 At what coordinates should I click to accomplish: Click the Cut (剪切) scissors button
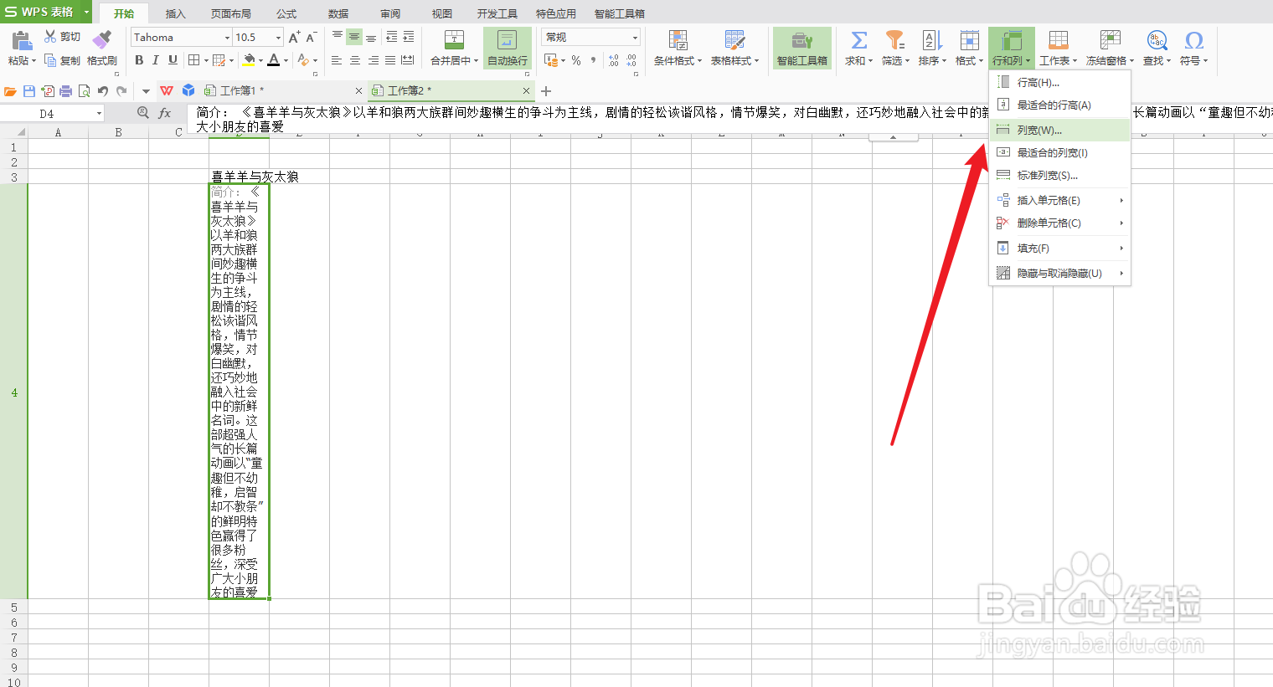[x=63, y=37]
